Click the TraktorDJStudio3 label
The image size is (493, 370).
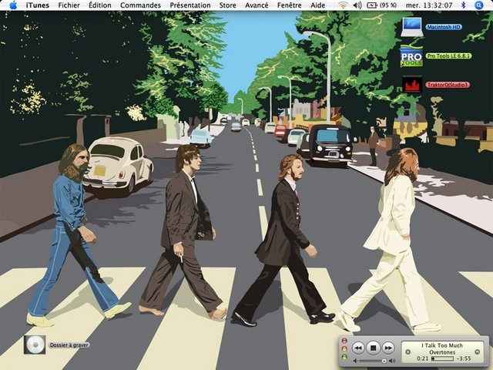point(448,85)
